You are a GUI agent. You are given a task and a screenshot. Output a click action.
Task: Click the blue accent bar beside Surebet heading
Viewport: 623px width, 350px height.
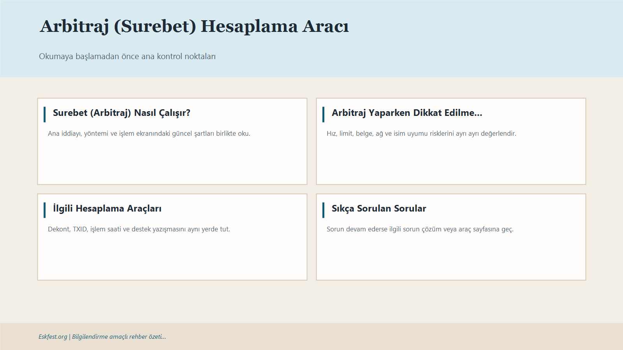tap(45, 114)
